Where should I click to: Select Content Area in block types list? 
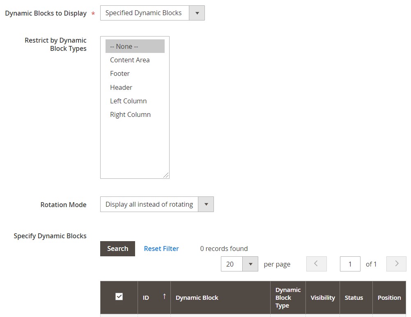click(130, 60)
